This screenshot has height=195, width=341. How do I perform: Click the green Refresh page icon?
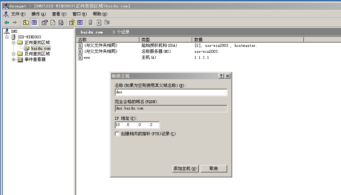point(53,23)
